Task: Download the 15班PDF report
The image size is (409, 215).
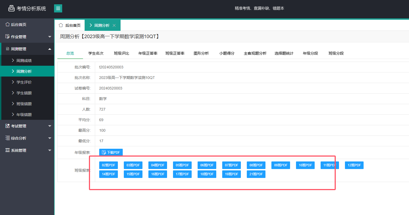Action: coord(133,174)
